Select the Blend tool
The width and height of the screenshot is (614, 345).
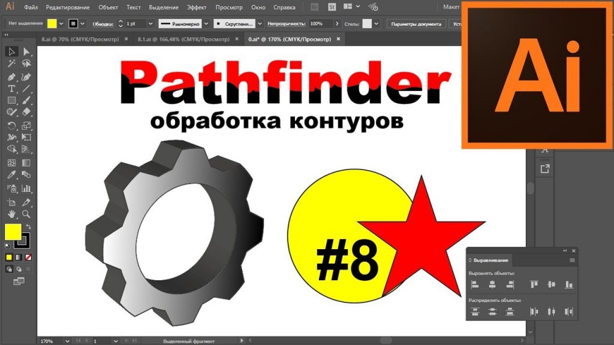[x=26, y=175]
